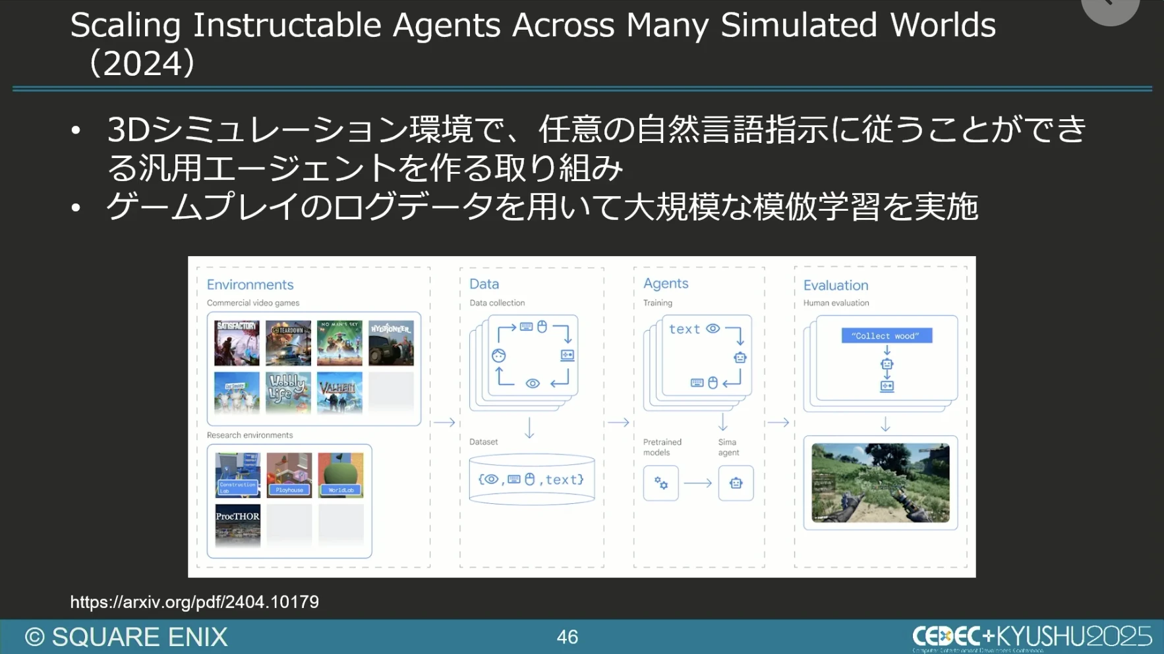
Task: Select the Wobbly Life thumbnail
Action: (288, 393)
